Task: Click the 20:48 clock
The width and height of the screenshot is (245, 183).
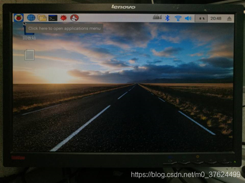Action: pos(216,19)
